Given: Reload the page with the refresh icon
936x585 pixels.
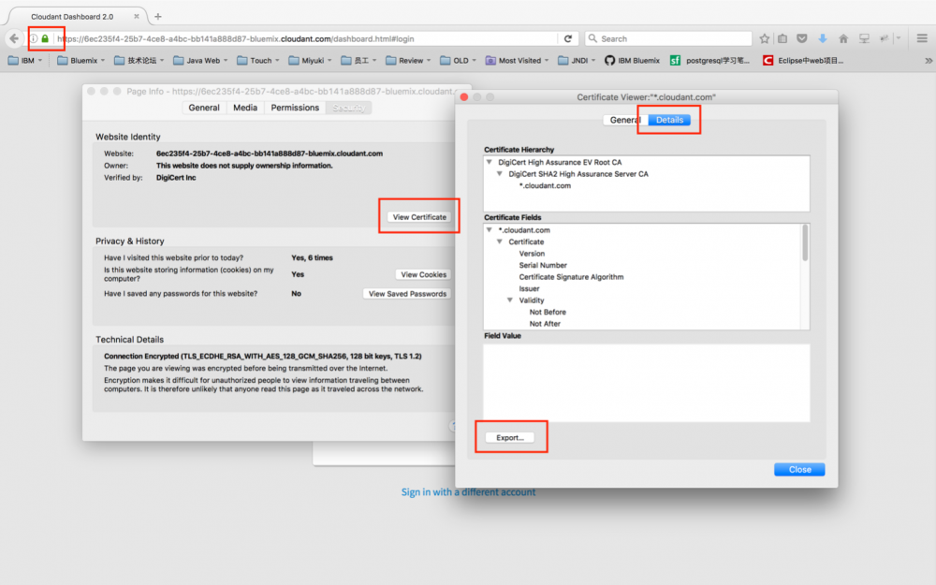Looking at the screenshot, I should [x=568, y=38].
